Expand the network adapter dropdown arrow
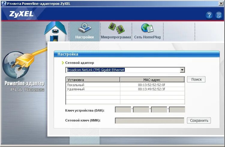 point(182,70)
